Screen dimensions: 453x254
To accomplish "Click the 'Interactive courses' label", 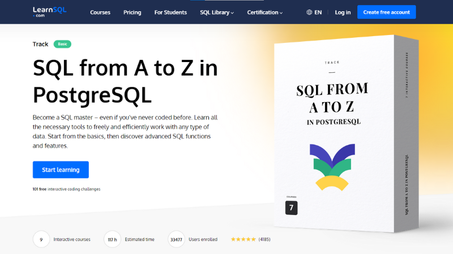I will click(x=72, y=239).
